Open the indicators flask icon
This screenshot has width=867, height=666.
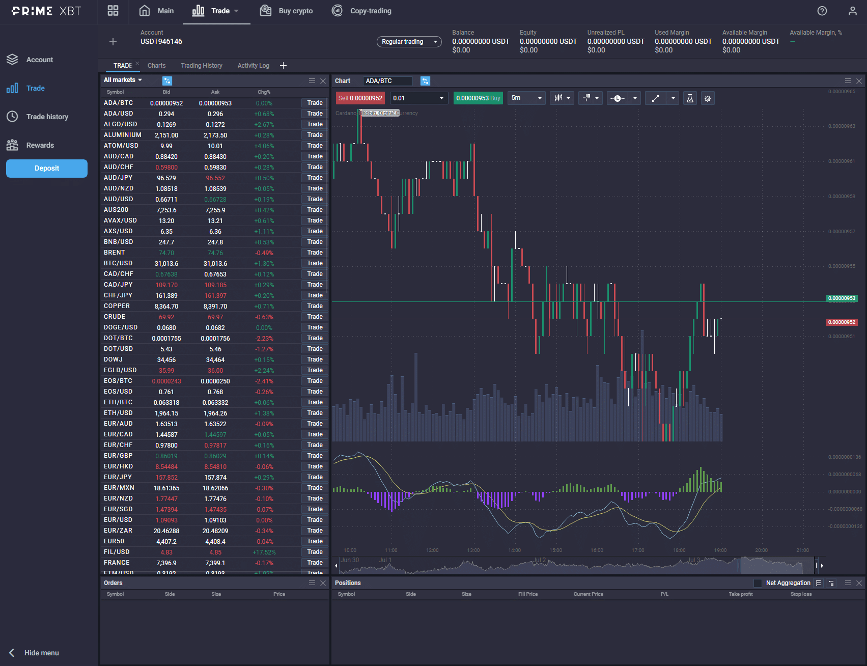tap(690, 98)
